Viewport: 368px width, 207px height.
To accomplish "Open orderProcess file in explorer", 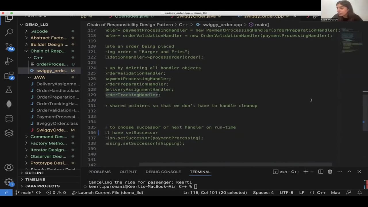I will [x=49, y=64].
